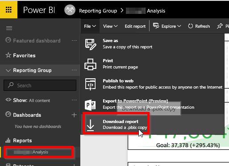Click the 'Goal: 37,378 (+295.43%)' text
The image size is (229, 166).
tap(188, 145)
